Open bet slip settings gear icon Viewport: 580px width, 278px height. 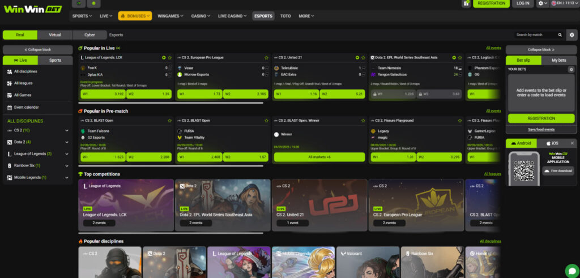pos(572,70)
